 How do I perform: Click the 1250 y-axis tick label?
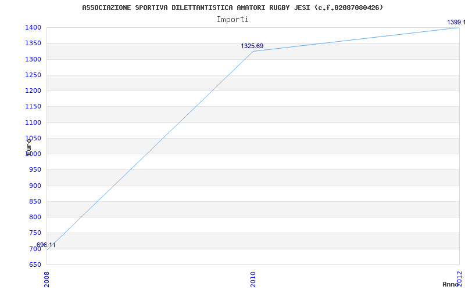(x=33, y=75)
